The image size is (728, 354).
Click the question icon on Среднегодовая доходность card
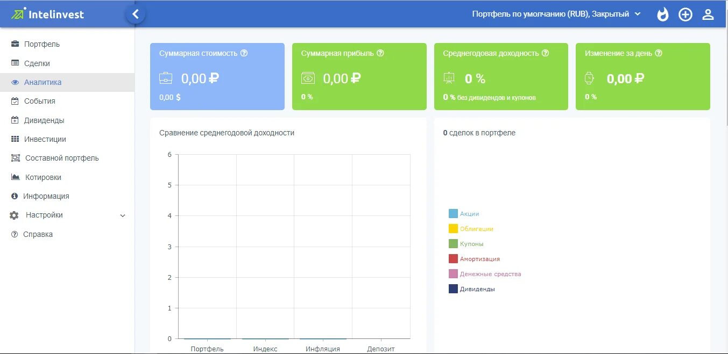(546, 53)
